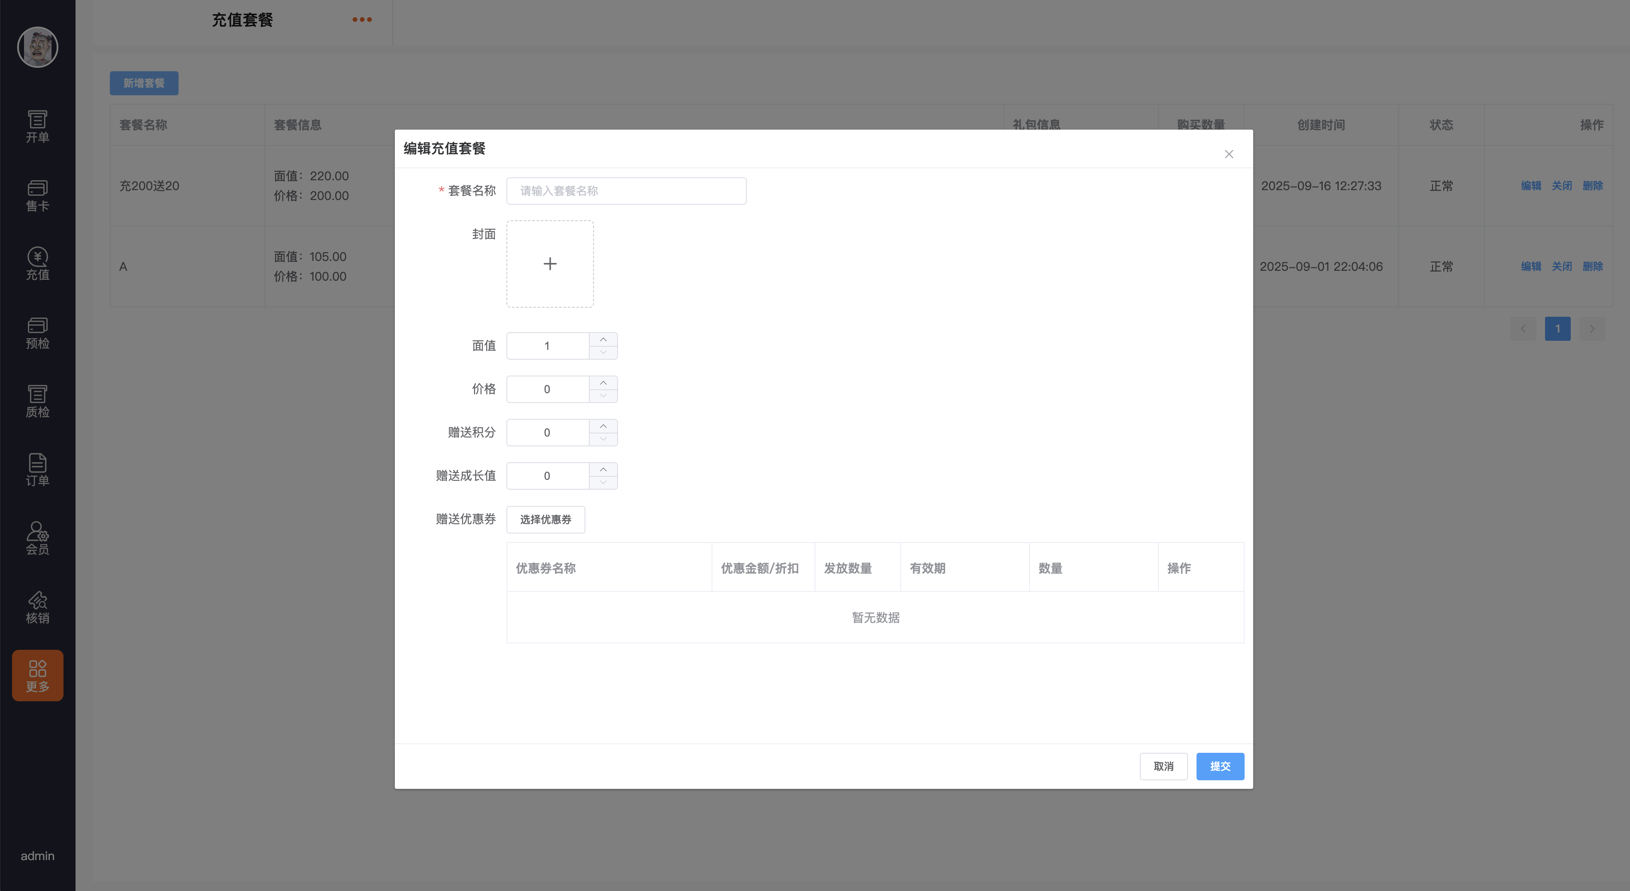
Task: Open the 售卡 card sales icon
Action: point(37,196)
